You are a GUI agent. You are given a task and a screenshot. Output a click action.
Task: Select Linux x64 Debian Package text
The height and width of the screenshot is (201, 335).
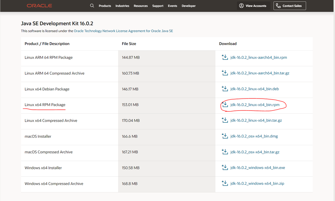pyautogui.click(x=47, y=89)
